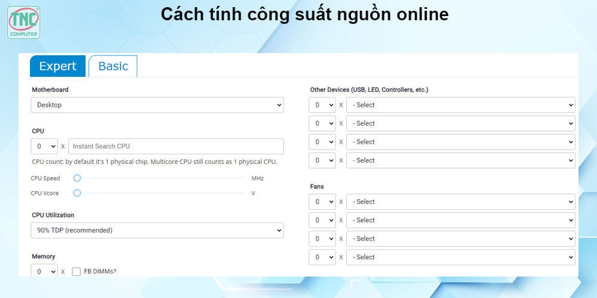Open second Other Devices quantity dropdown

pyautogui.click(x=322, y=123)
